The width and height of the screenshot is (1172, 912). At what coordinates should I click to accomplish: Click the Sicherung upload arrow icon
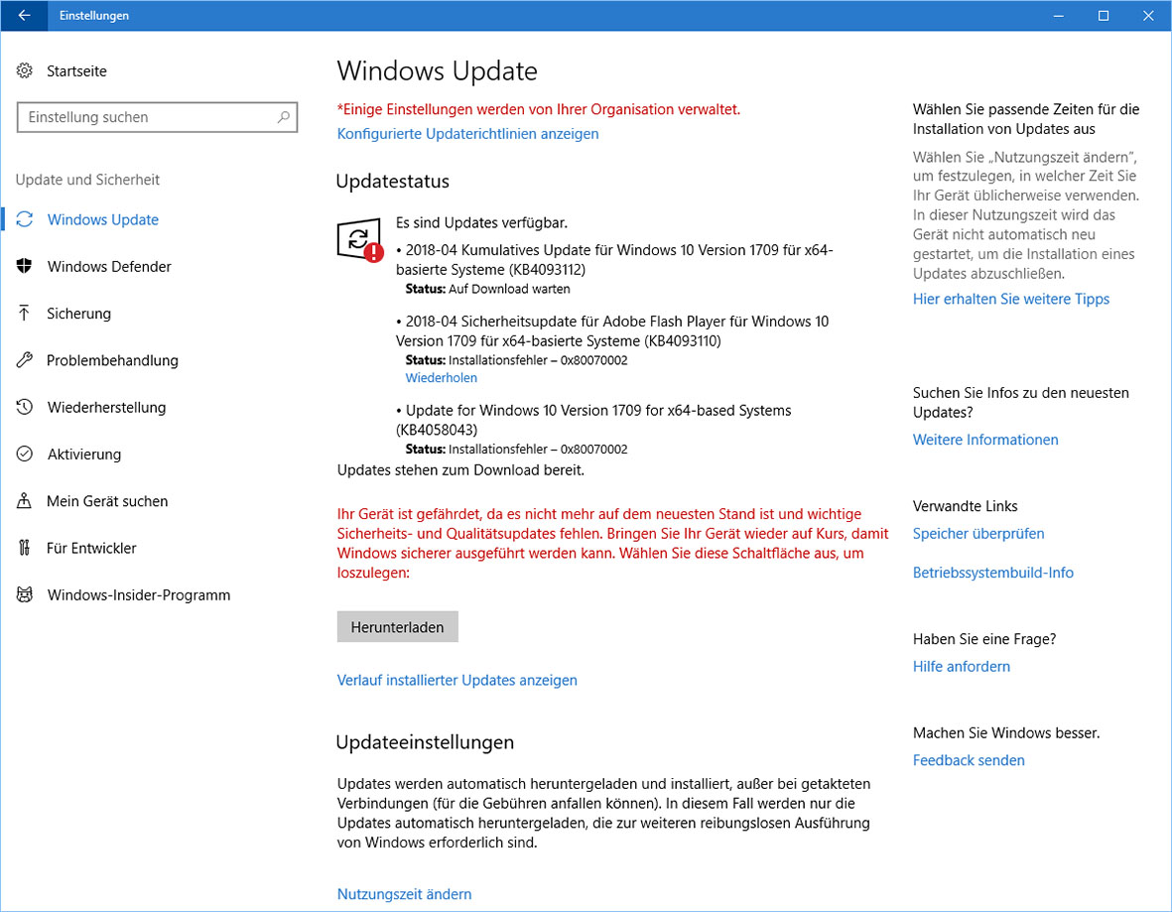(24, 314)
